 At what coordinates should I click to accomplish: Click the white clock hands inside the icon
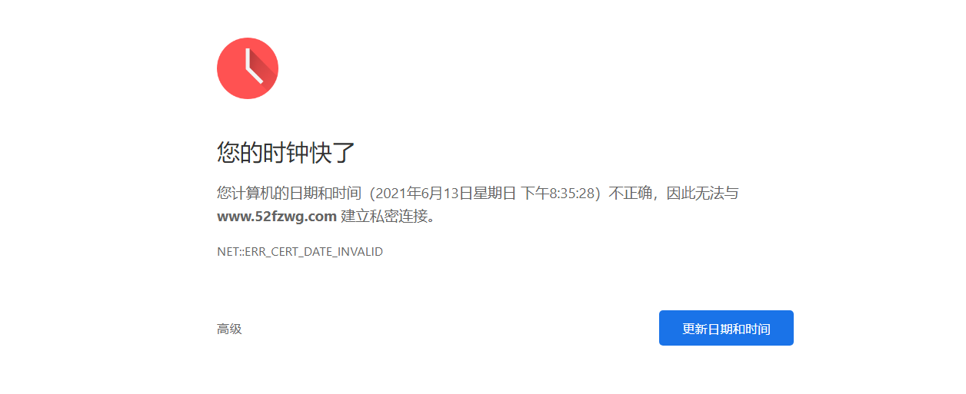pyautogui.click(x=252, y=67)
